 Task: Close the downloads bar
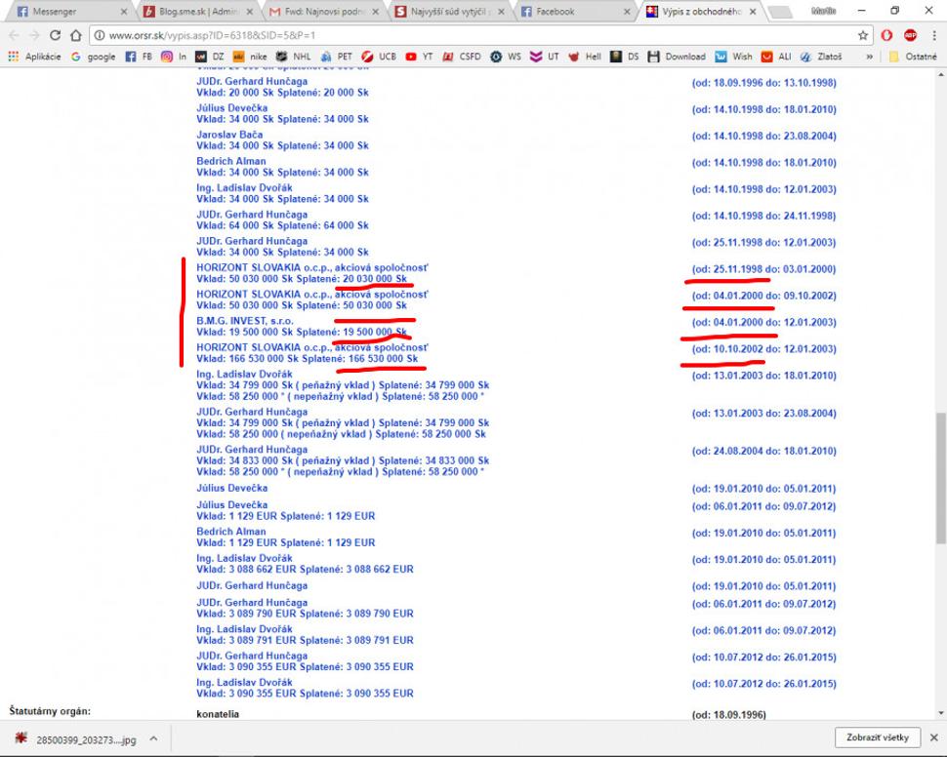[933, 737]
